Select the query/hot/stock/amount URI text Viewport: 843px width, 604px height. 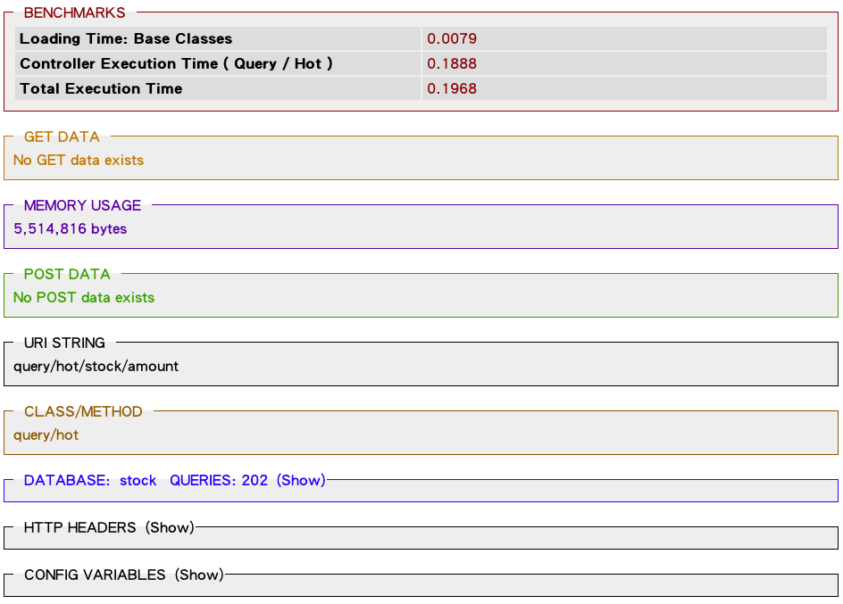pos(96,366)
